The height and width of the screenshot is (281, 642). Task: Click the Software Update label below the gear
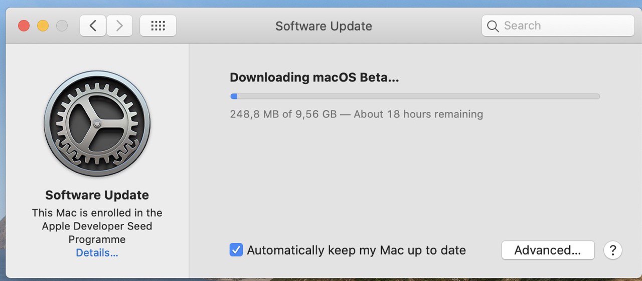click(97, 195)
